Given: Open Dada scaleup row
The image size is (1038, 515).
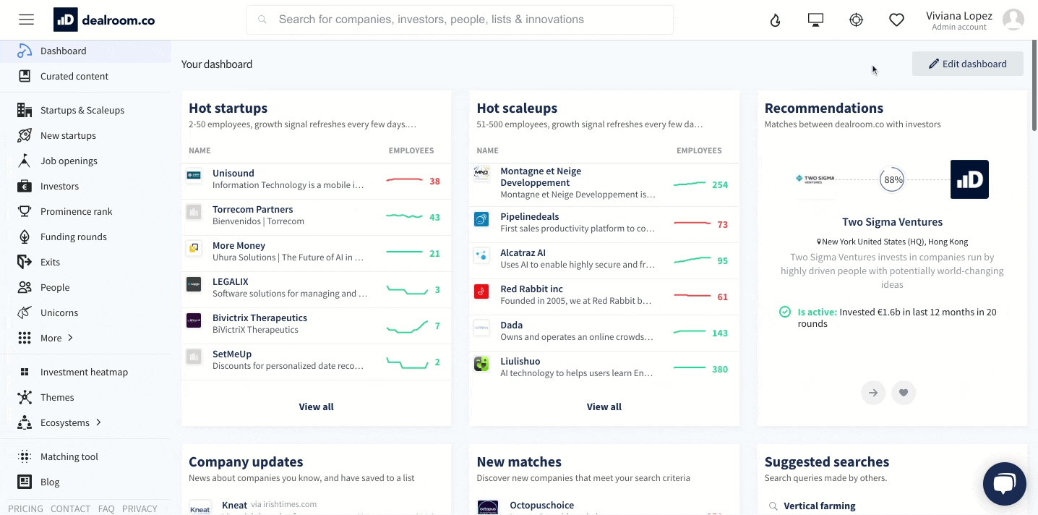Looking at the screenshot, I should [604, 333].
